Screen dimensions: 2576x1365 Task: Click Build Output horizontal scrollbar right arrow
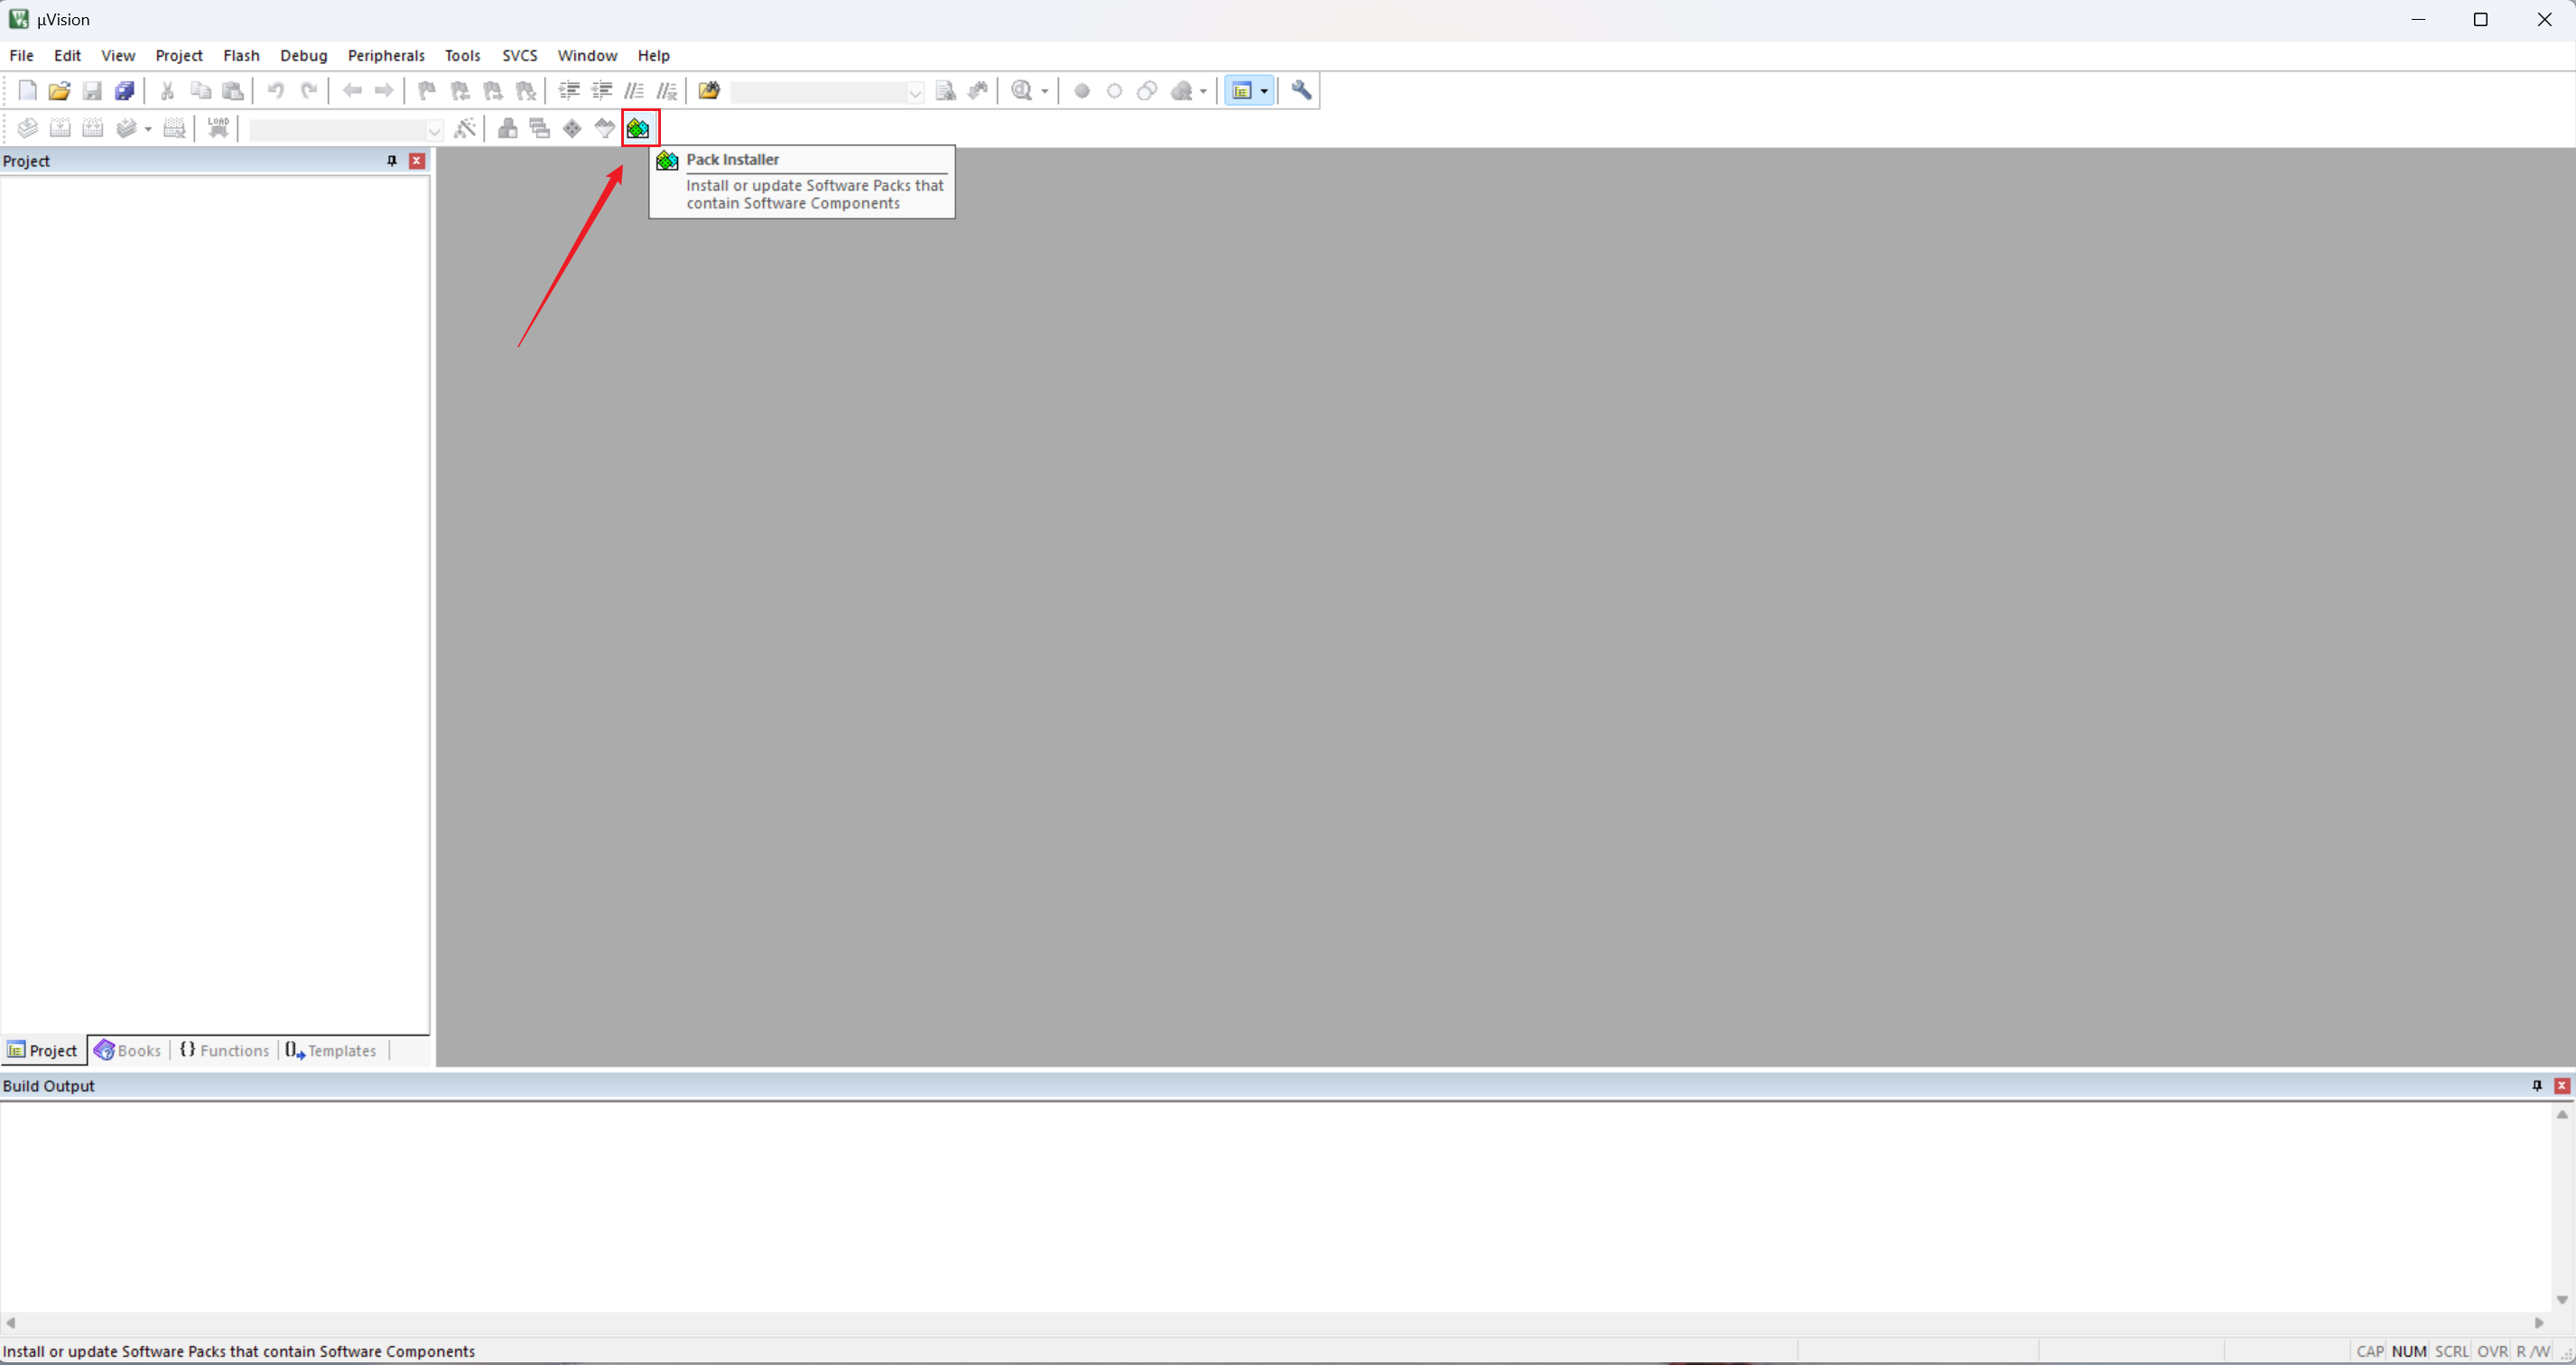pos(2539,1323)
